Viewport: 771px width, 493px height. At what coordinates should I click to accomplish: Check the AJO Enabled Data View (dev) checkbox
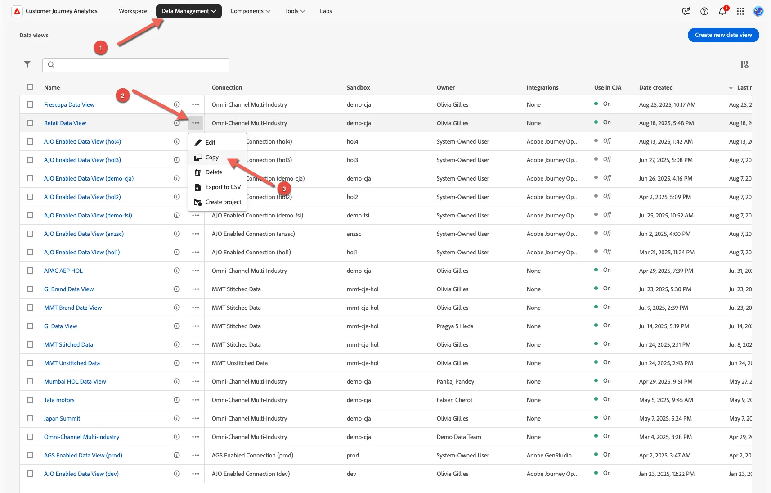click(30, 474)
